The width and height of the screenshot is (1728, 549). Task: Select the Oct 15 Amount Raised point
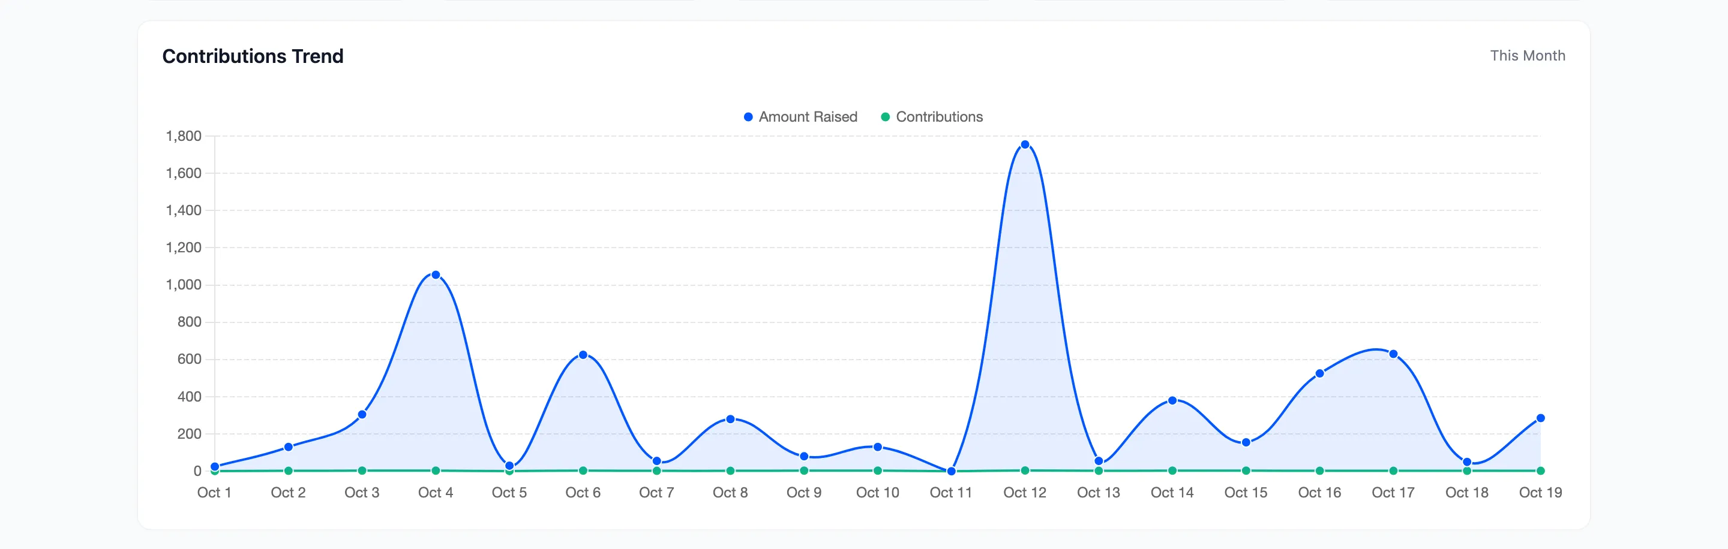tap(1246, 442)
